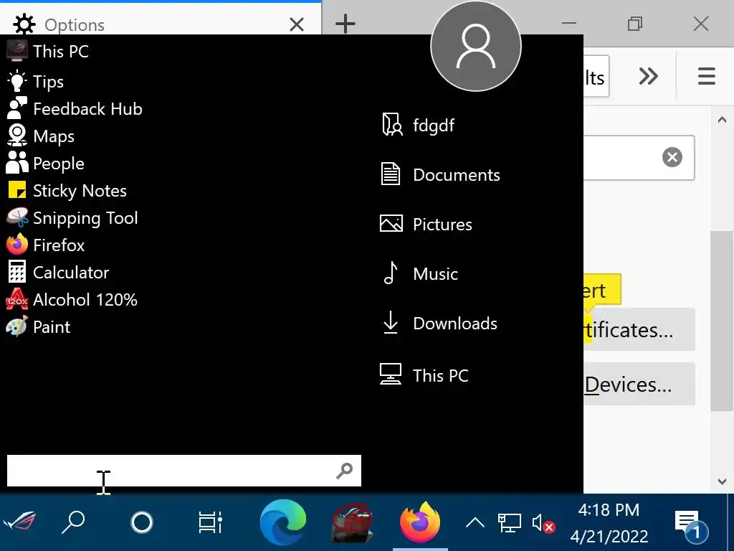This screenshot has width=734, height=551.
Task: Open Task View on the taskbar
Action: coord(210,522)
